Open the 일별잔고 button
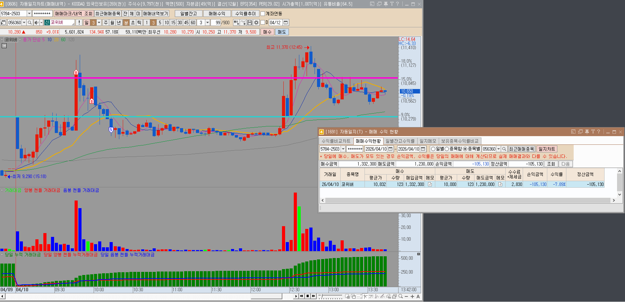 (189, 14)
